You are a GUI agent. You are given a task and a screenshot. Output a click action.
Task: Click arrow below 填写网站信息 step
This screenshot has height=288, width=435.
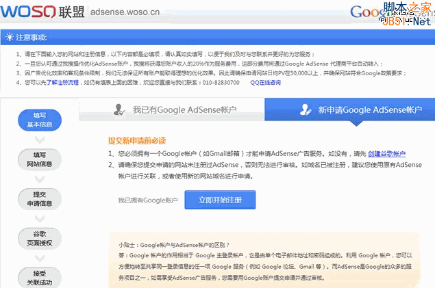39,178
